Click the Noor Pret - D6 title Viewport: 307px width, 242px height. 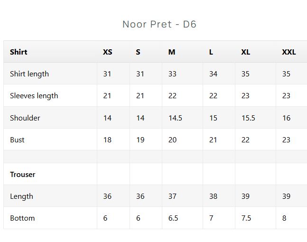point(159,24)
